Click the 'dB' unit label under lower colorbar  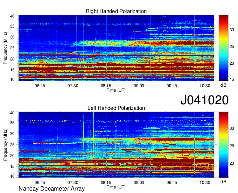pyautogui.click(x=223, y=181)
